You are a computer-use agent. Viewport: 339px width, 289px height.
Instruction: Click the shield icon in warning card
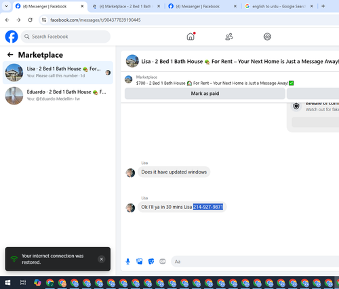coord(296,106)
